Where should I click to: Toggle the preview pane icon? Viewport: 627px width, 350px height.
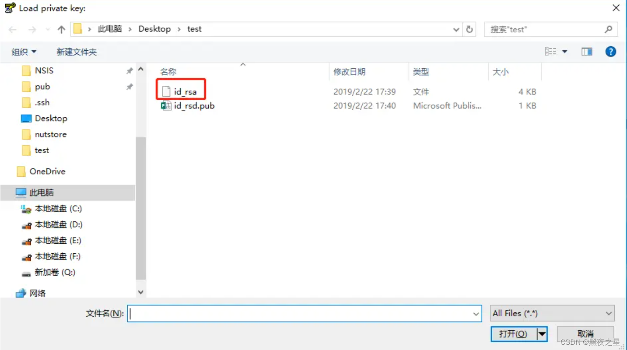[x=587, y=52]
